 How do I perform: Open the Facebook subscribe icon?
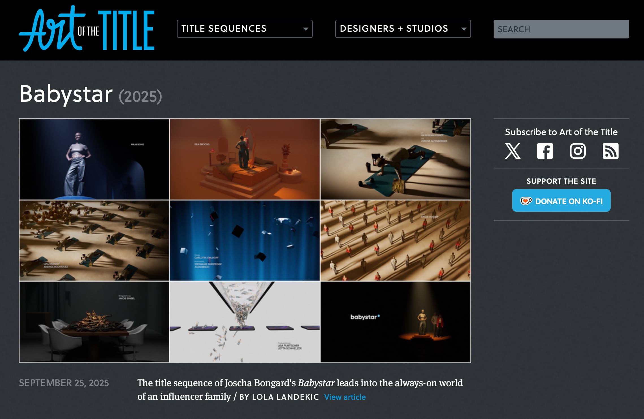pos(545,151)
